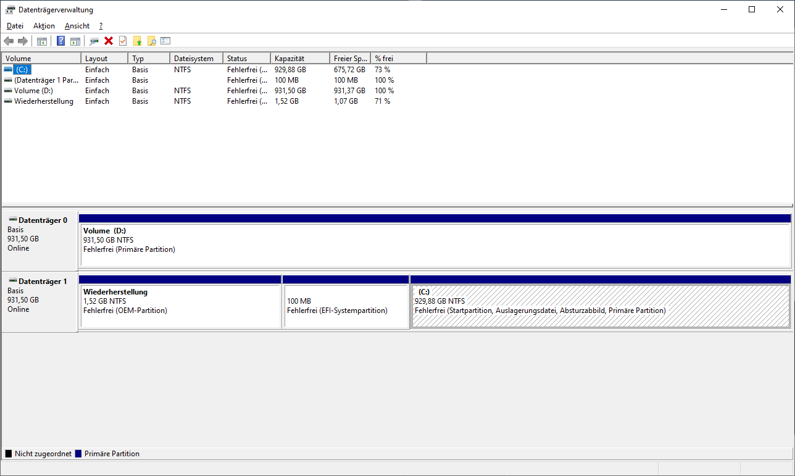This screenshot has width=795, height=476.
Task: Minimize the Datenträgerverwaltung window
Action: 723,9
